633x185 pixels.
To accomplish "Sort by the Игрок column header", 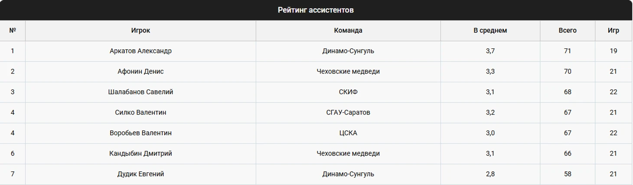I will pyautogui.click(x=140, y=31).
